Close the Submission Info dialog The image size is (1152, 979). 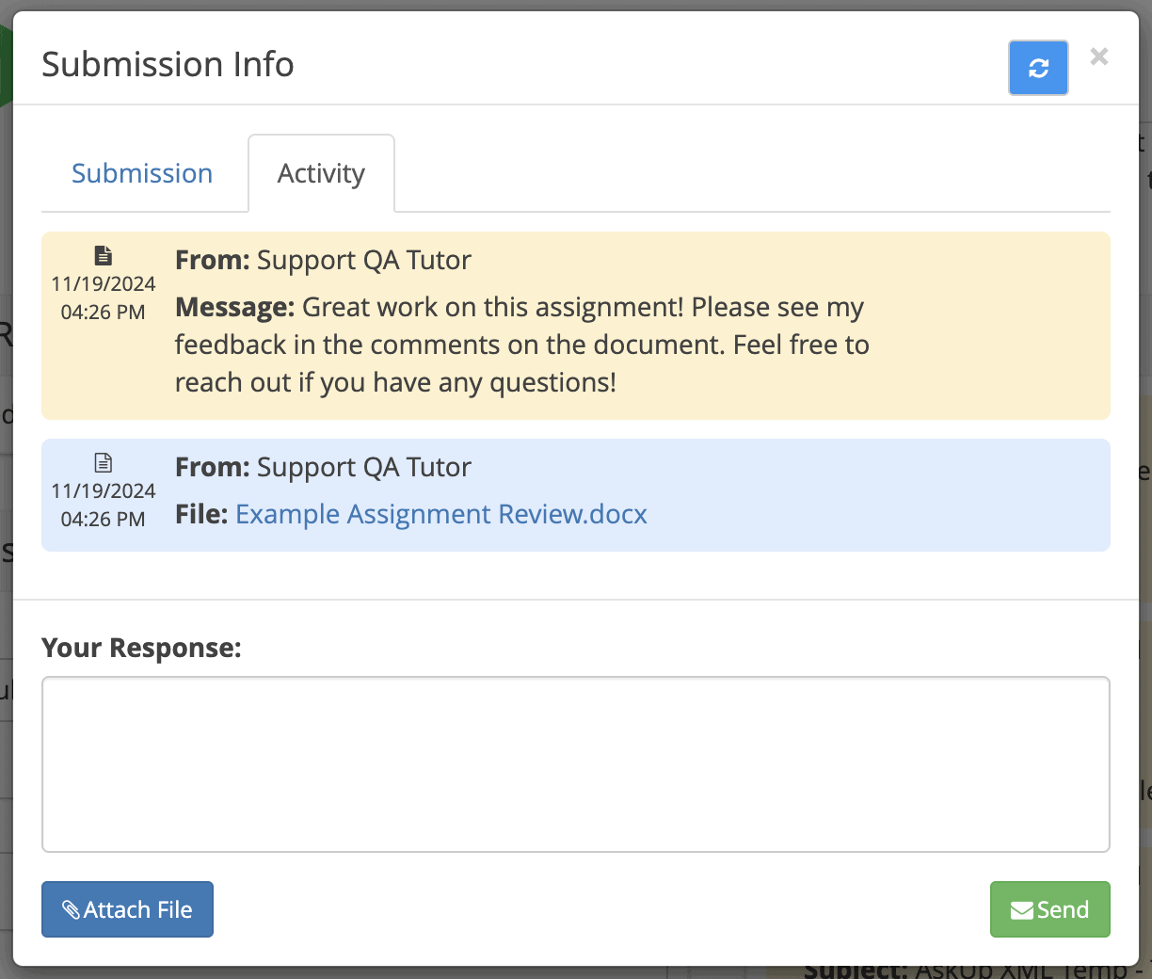tap(1098, 56)
